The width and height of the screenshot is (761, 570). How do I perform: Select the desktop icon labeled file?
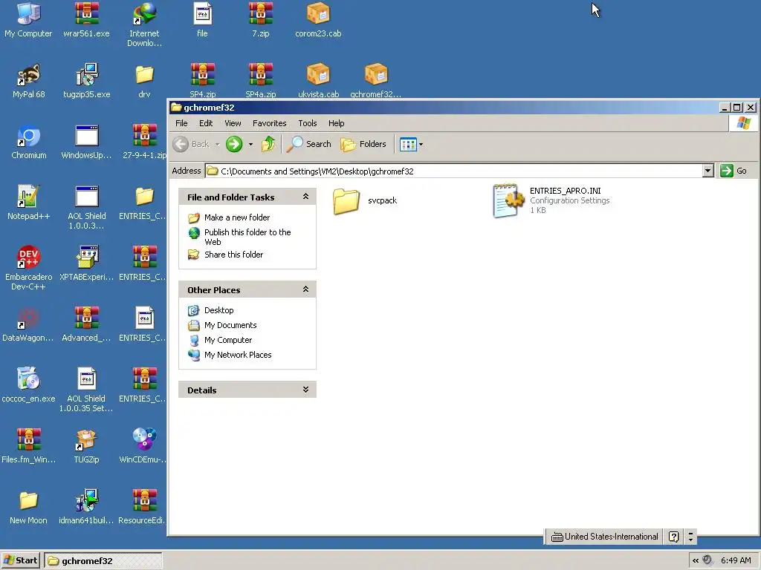[202, 19]
